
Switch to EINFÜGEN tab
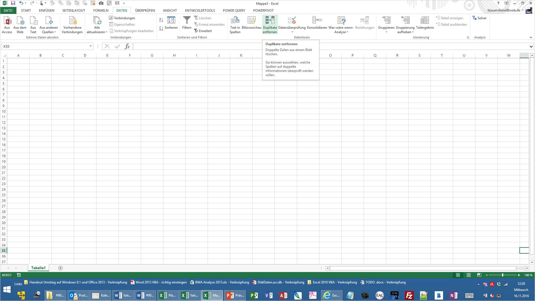(47, 10)
